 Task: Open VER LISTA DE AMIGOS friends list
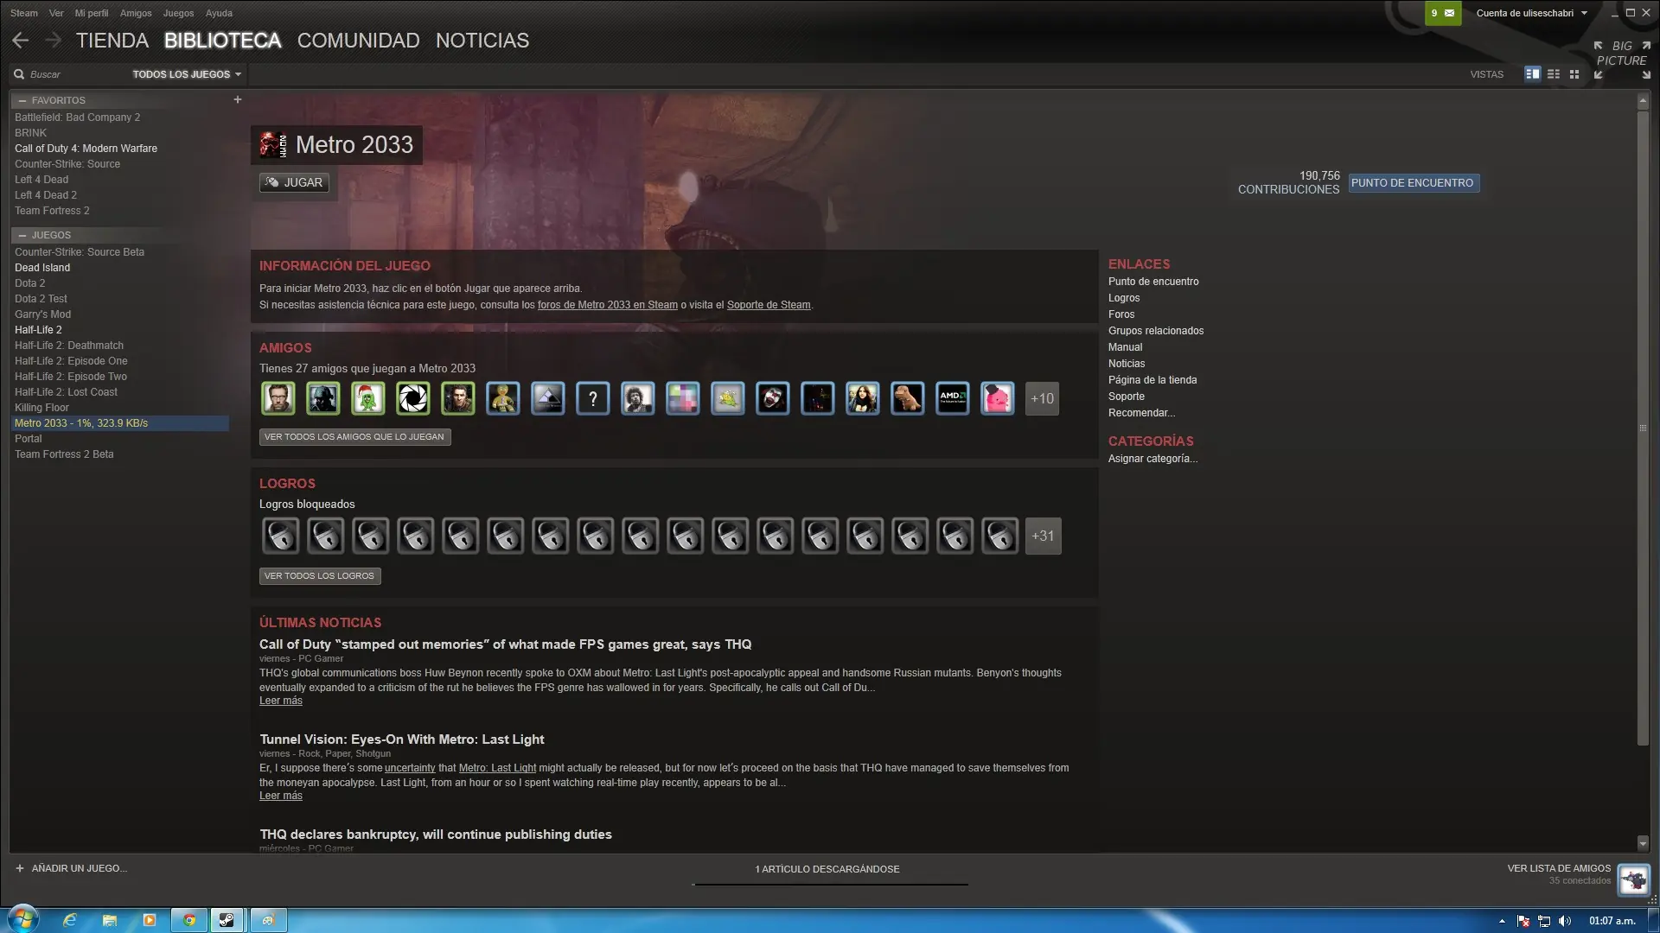click(1559, 868)
